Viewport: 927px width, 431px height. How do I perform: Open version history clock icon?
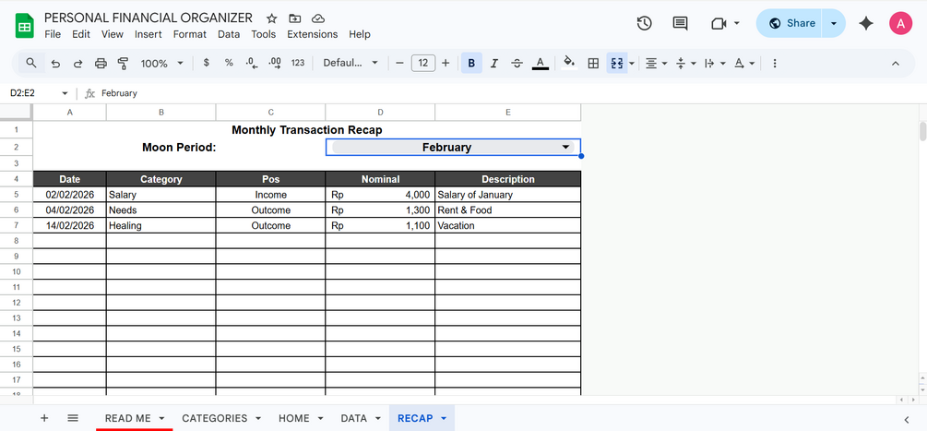point(644,24)
